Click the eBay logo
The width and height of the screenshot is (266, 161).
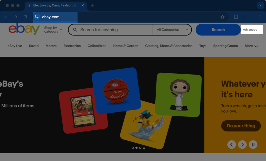coord(24,30)
